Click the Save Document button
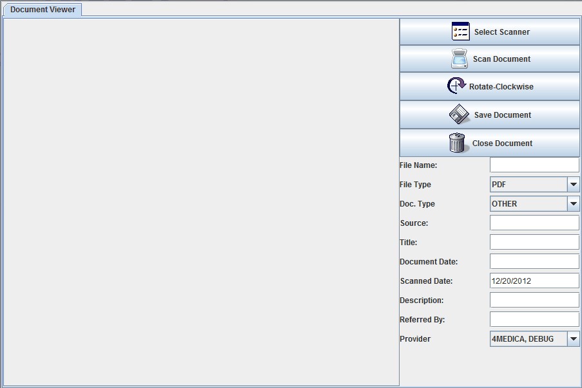Image resolution: width=582 pixels, height=388 pixels. click(489, 114)
